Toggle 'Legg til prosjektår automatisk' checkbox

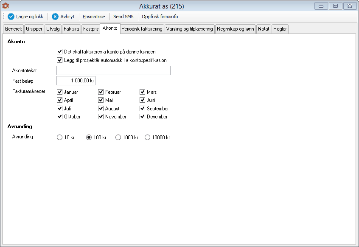[59, 60]
